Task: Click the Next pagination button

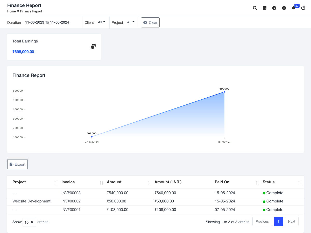Action: click(292, 222)
